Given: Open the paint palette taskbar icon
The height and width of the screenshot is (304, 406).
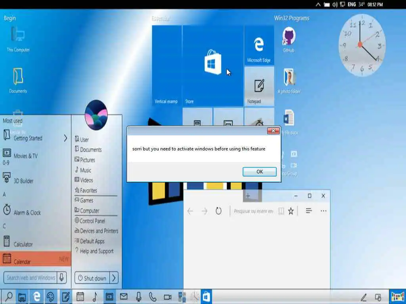Looking at the screenshot, I should [50, 296].
